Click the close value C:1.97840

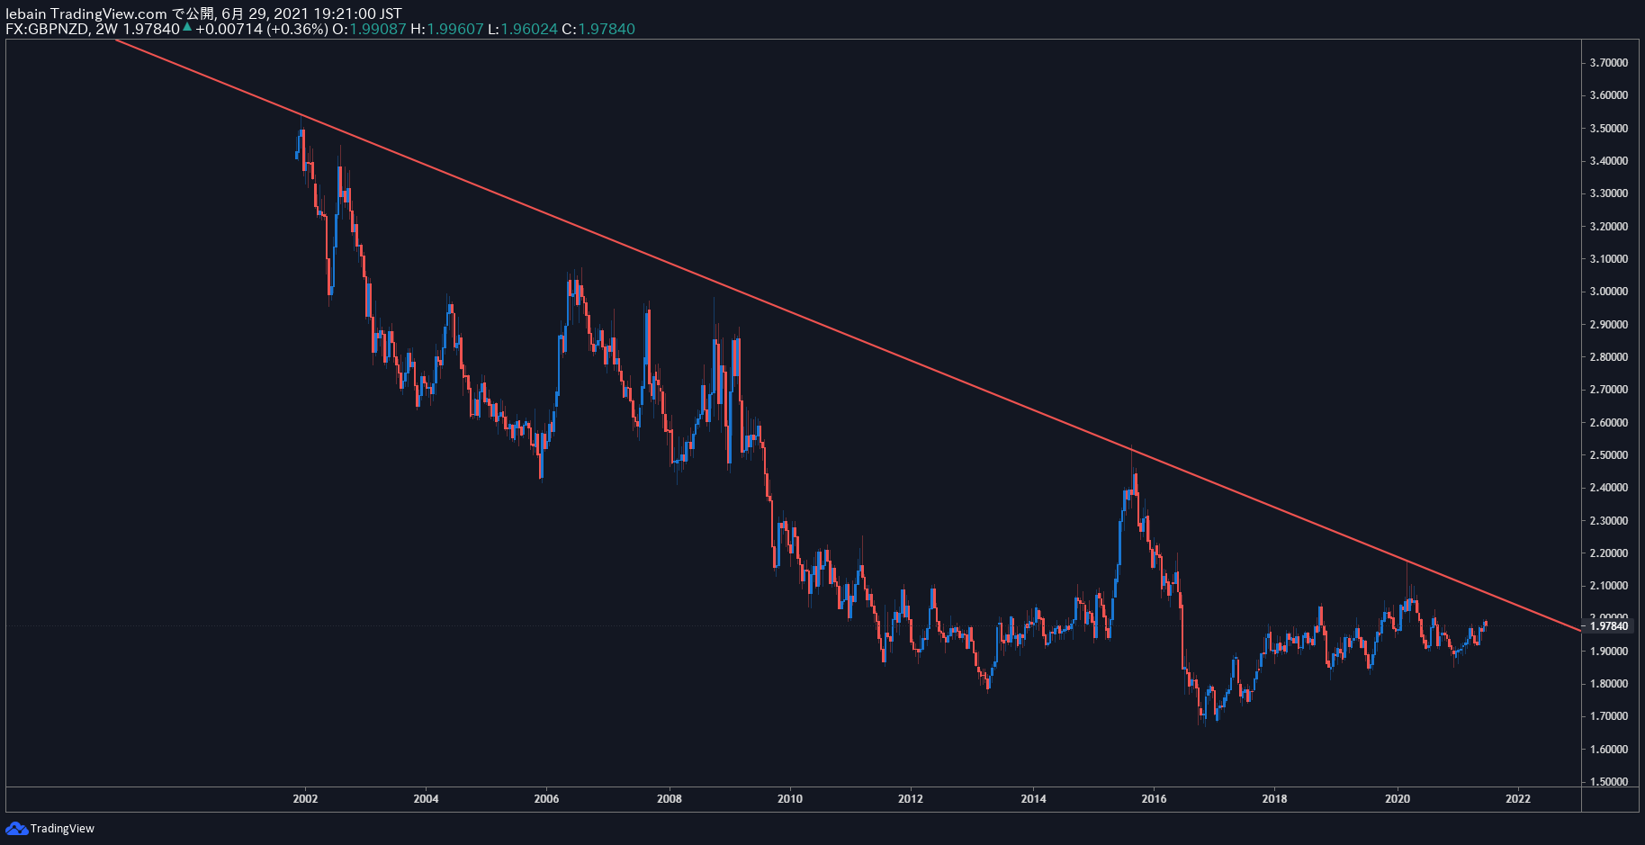(x=598, y=29)
